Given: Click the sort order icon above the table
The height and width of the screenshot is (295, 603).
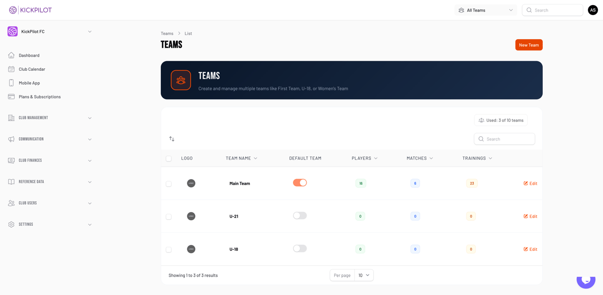Looking at the screenshot, I should pyautogui.click(x=171, y=138).
